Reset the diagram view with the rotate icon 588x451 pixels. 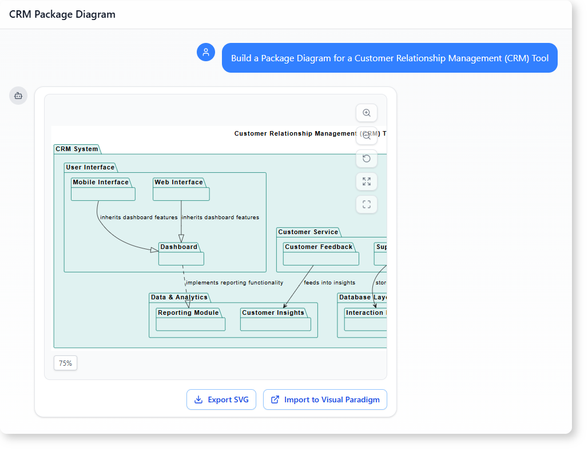pos(367,159)
